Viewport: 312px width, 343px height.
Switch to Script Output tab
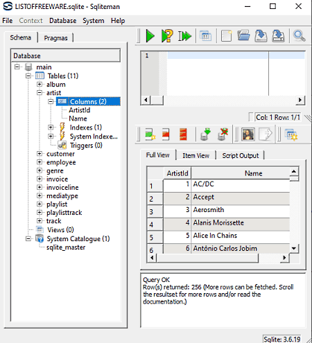(241, 155)
